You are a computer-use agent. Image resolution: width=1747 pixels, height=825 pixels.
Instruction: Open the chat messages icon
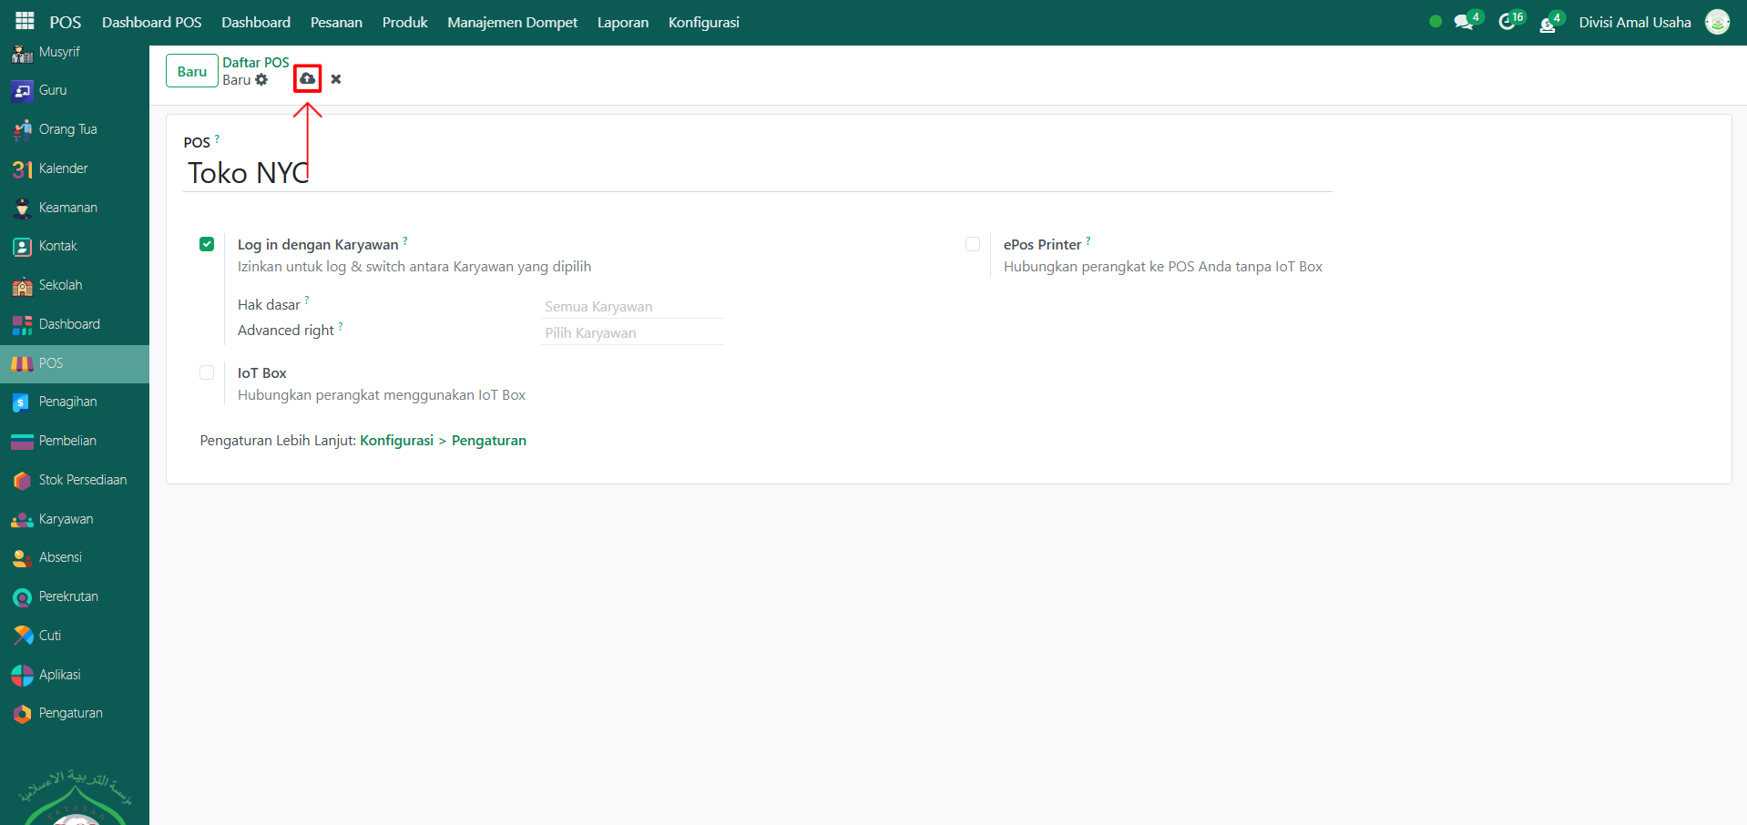[1463, 23]
